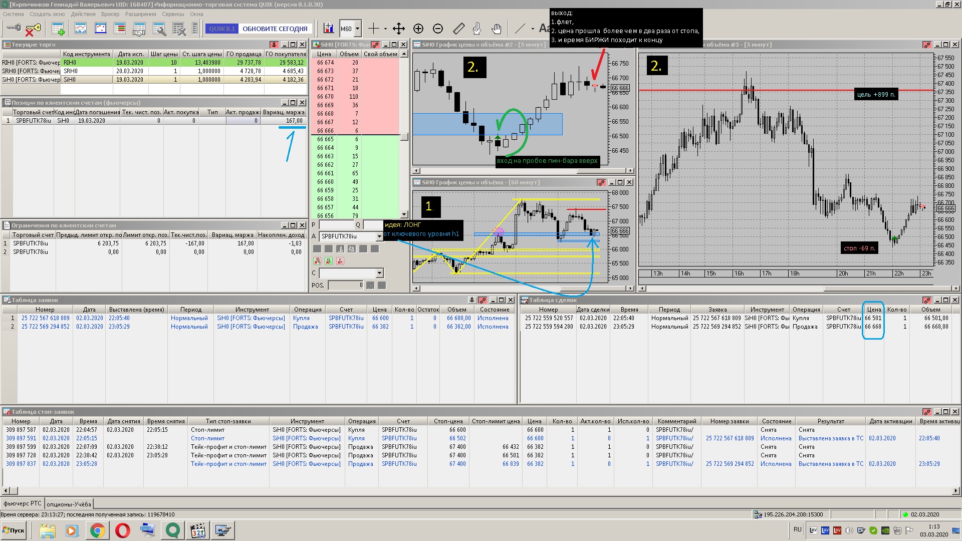Image resolution: width=962 pixels, height=541 pixels.
Task: Click the disconnect key with red X
Action: [x=33, y=29]
